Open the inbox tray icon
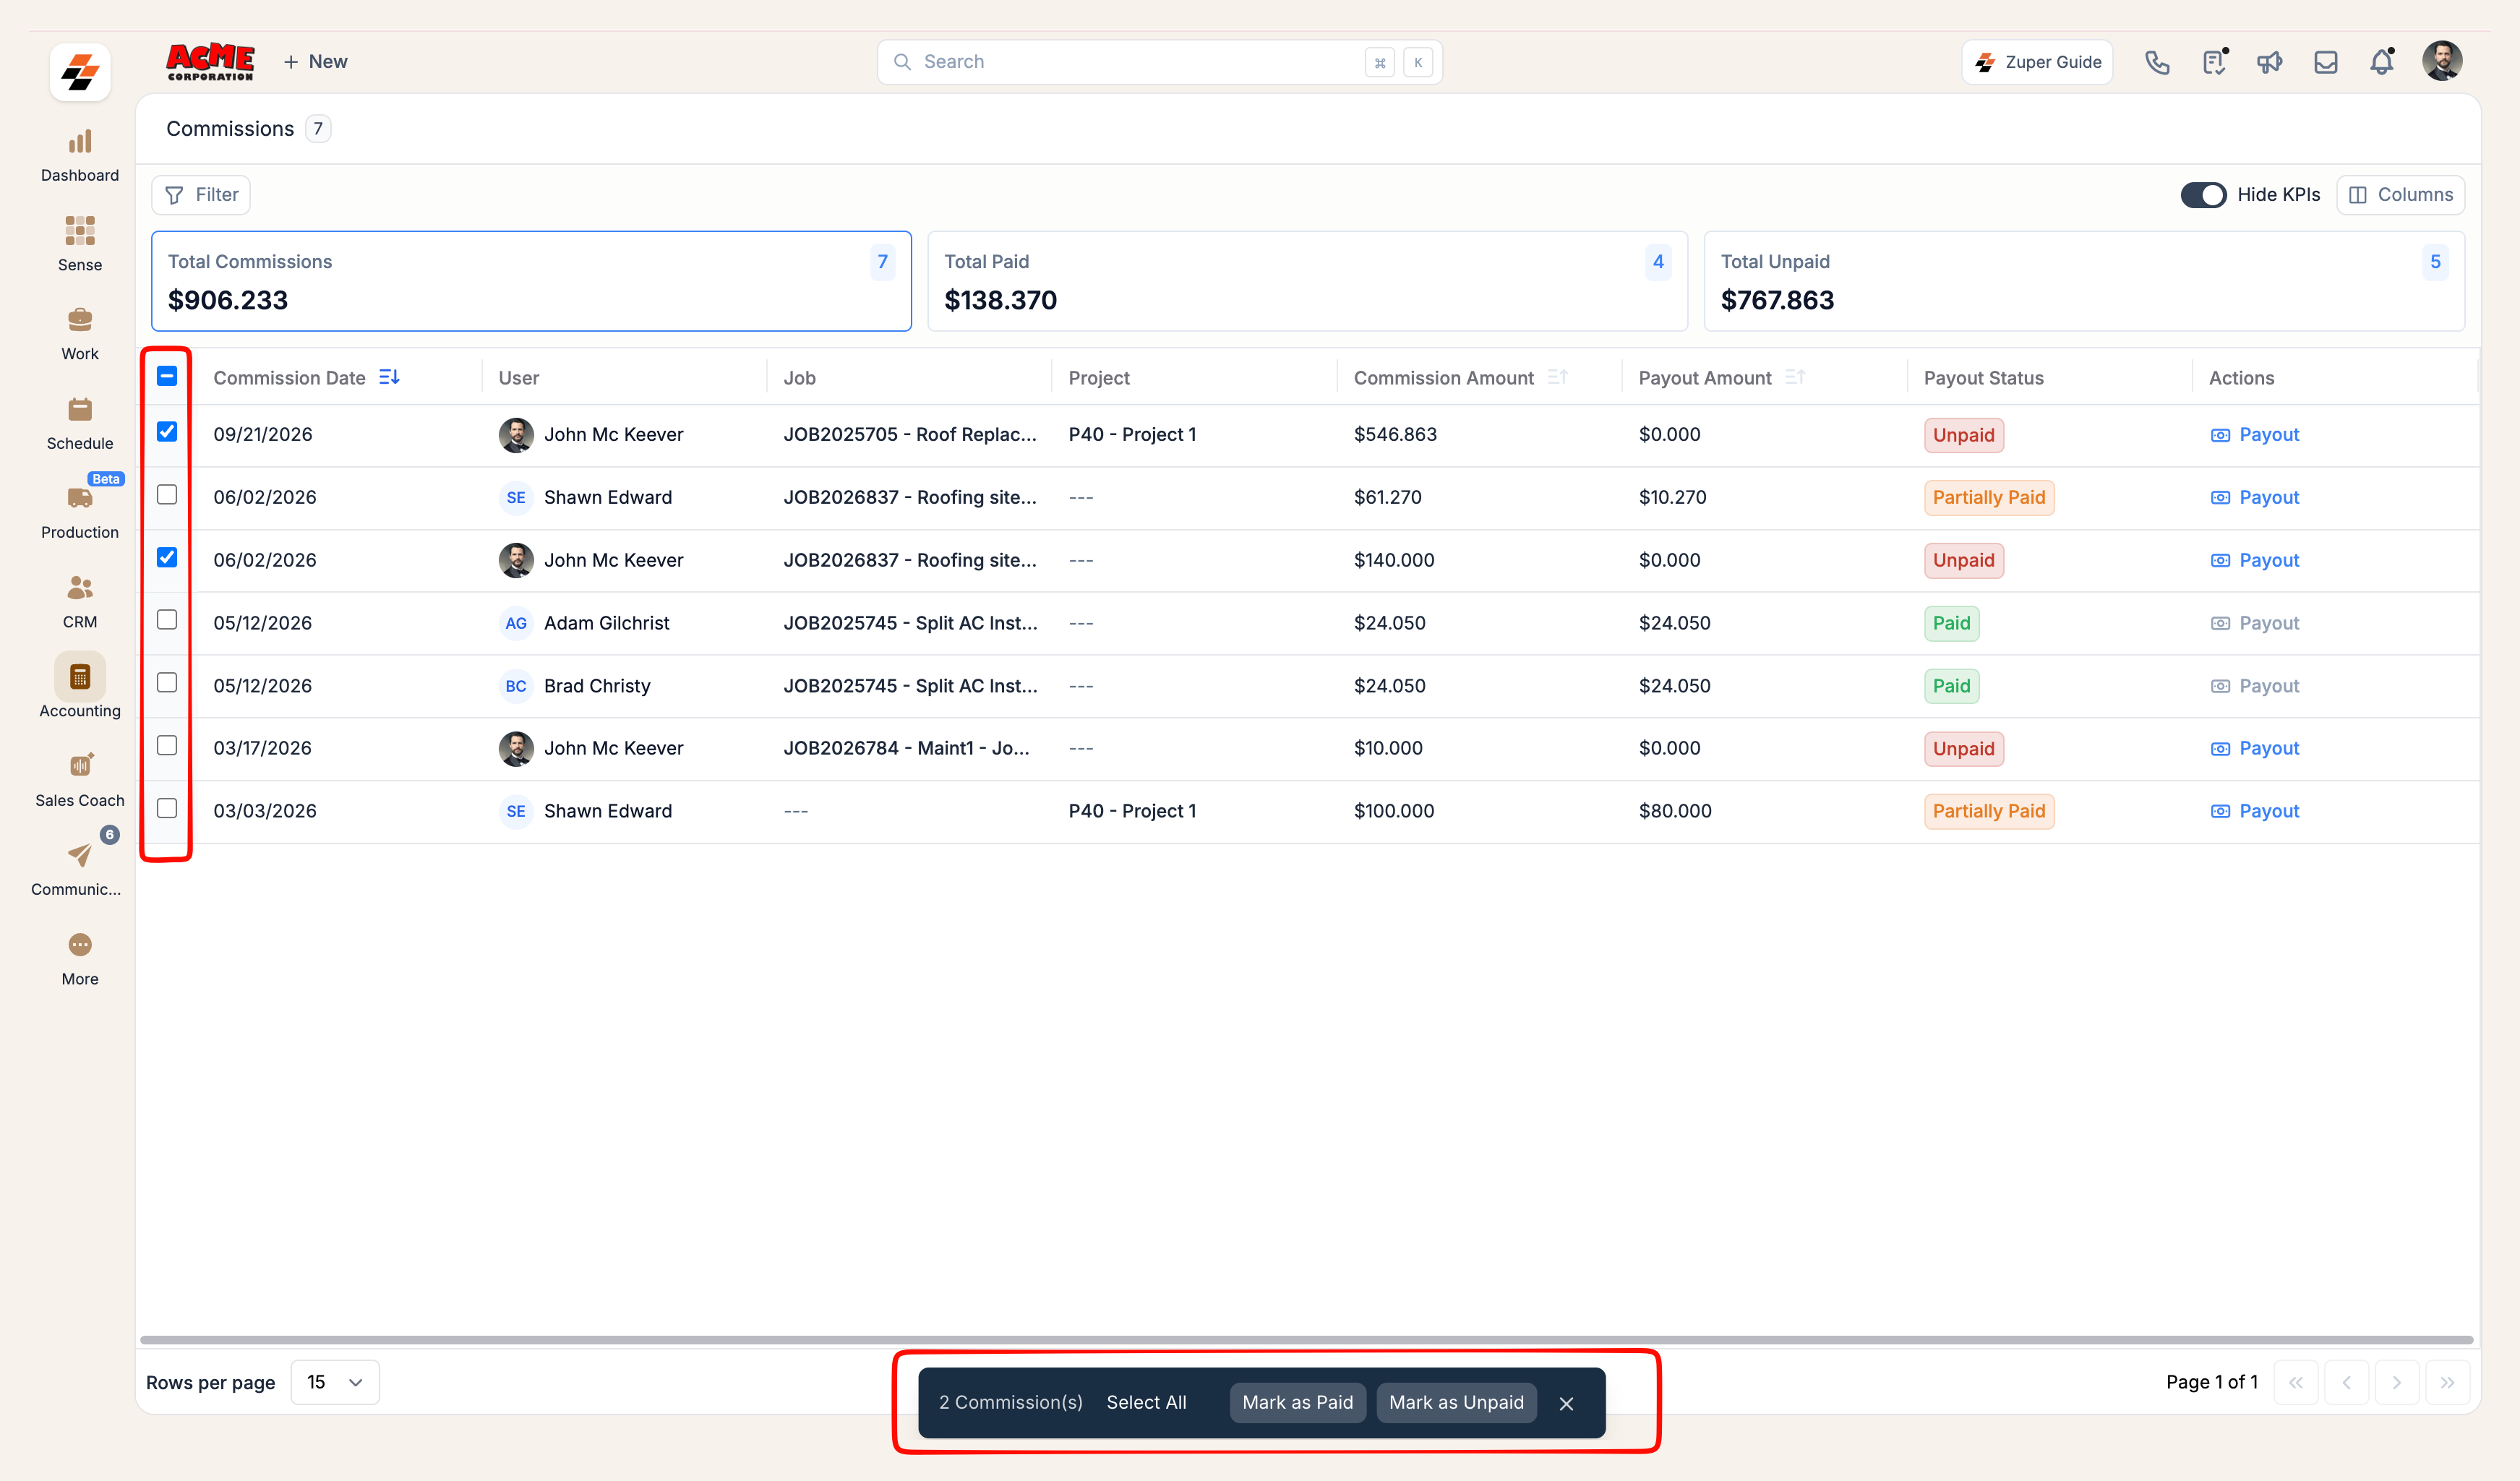The image size is (2520, 1481). pos(2326,62)
